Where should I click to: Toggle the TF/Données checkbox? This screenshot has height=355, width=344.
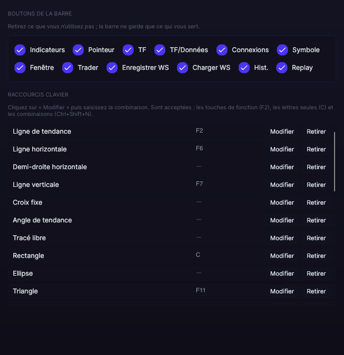[x=160, y=50]
